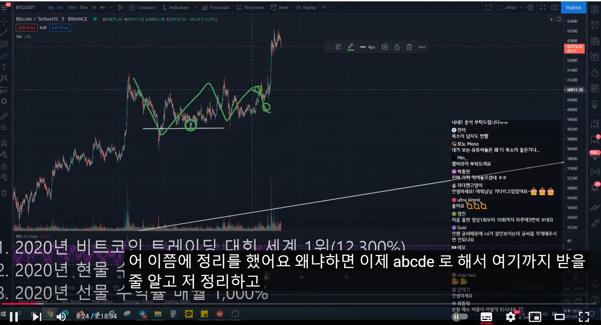The width and height of the screenshot is (601, 325).
Task: Switch to the 30m timeframe
Action: [x=83, y=7]
